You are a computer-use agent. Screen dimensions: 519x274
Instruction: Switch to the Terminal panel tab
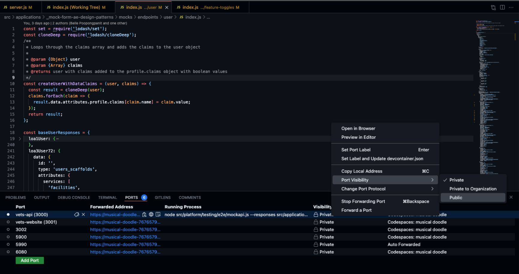tap(107, 198)
